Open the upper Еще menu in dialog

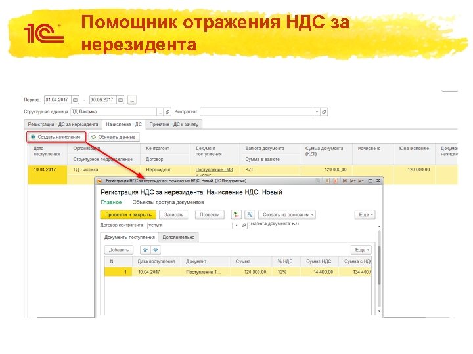tap(365, 214)
